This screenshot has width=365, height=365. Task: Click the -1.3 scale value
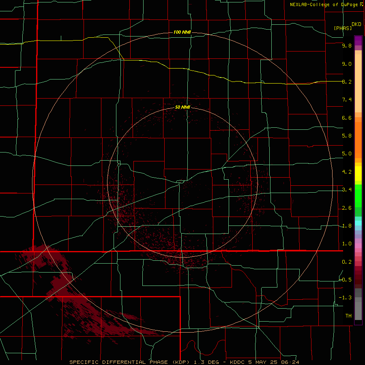(346, 298)
